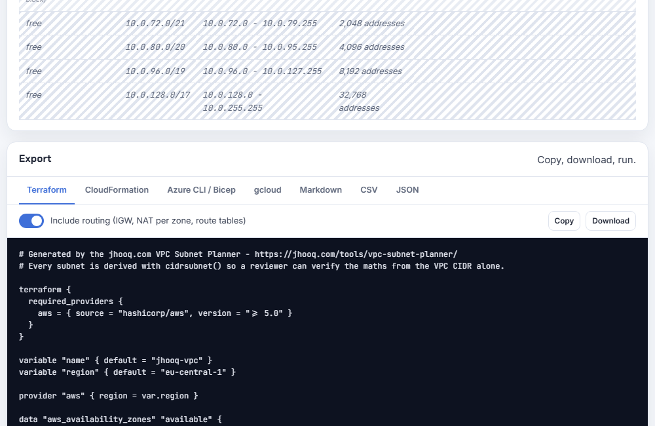Click the jhooq.com URL comment line
This screenshot has height=426, width=655.
(238, 254)
